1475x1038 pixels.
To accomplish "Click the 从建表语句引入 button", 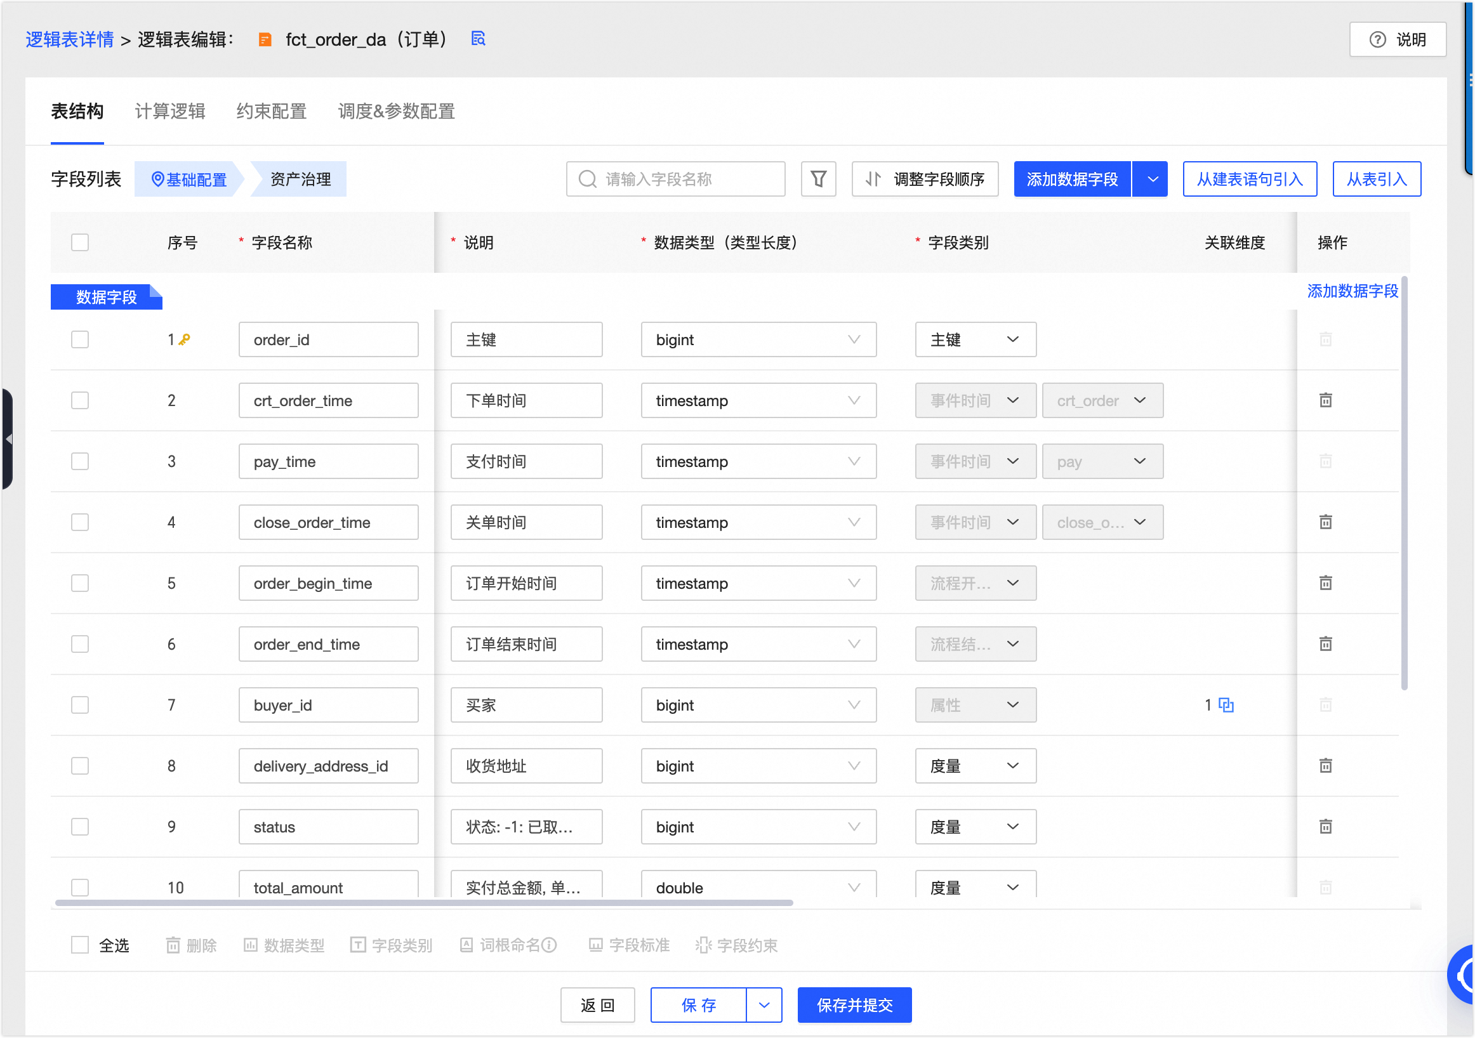I will [1250, 179].
